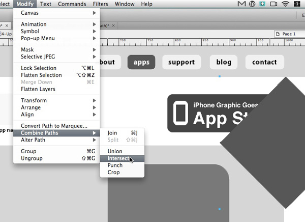
Task: Choose Lock Selection
Action: (56, 68)
